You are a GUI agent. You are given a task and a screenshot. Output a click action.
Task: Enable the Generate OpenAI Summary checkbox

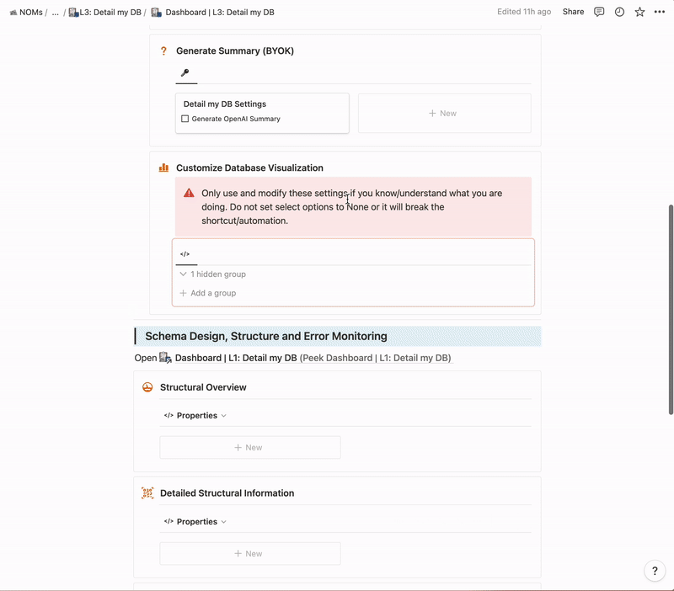click(x=185, y=120)
